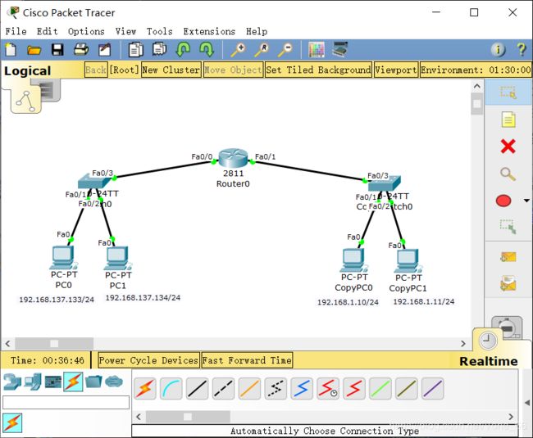Image resolution: width=533 pixels, height=438 pixels.
Task: Select the Connections subcategory lightning icon
Action: [12, 422]
